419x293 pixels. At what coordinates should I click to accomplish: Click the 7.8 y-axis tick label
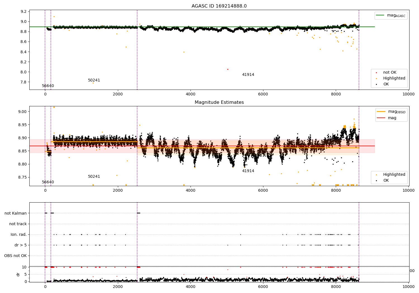(24, 82)
